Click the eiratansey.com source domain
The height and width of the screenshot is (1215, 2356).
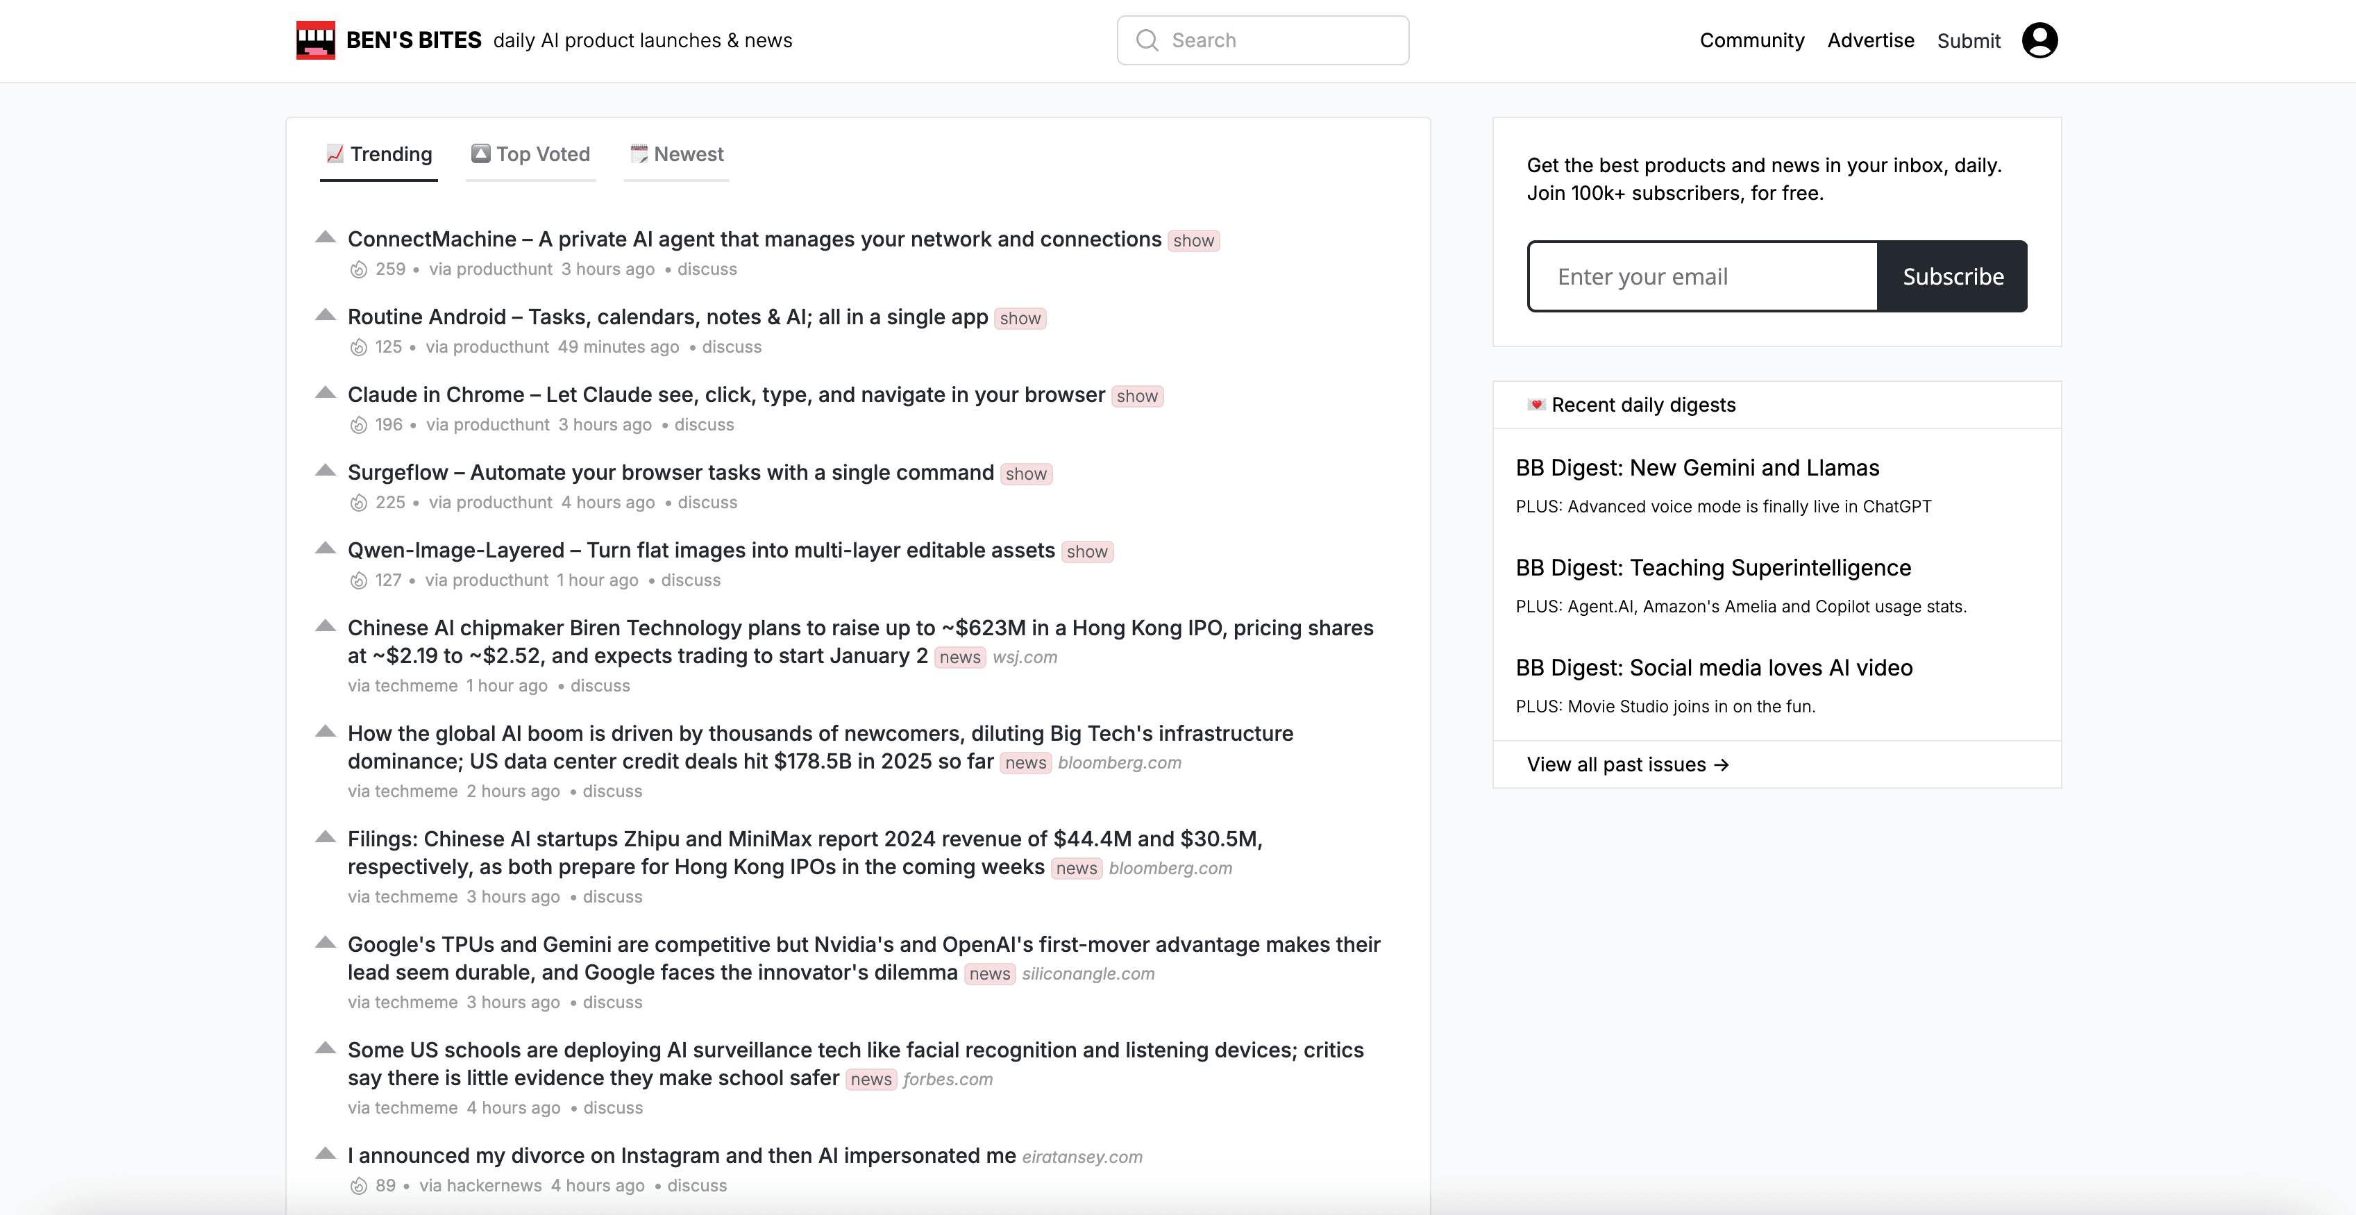tap(1082, 1157)
